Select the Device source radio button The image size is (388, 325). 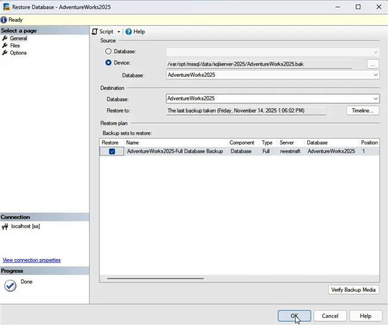click(108, 63)
